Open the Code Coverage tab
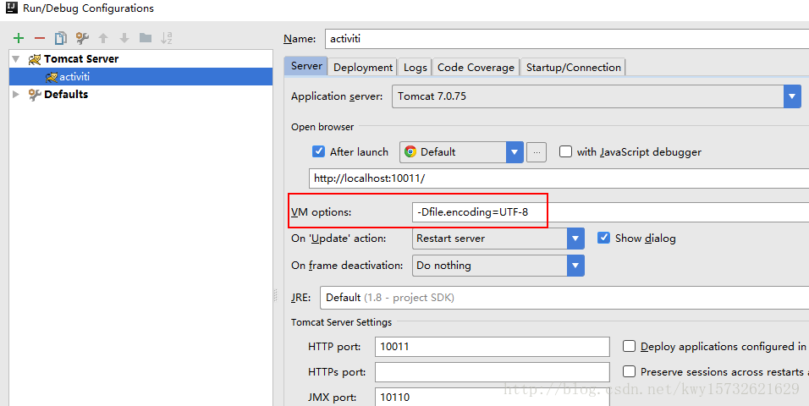The width and height of the screenshot is (809, 406). point(476,67)
